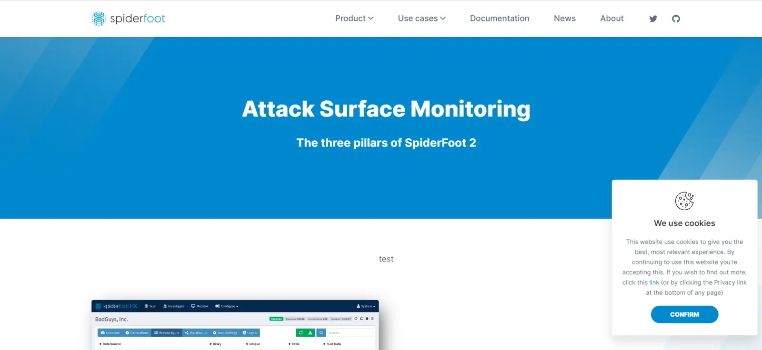Follow the 'link' in cookie notice
762x350 pixels.
(x=654, y=282)
